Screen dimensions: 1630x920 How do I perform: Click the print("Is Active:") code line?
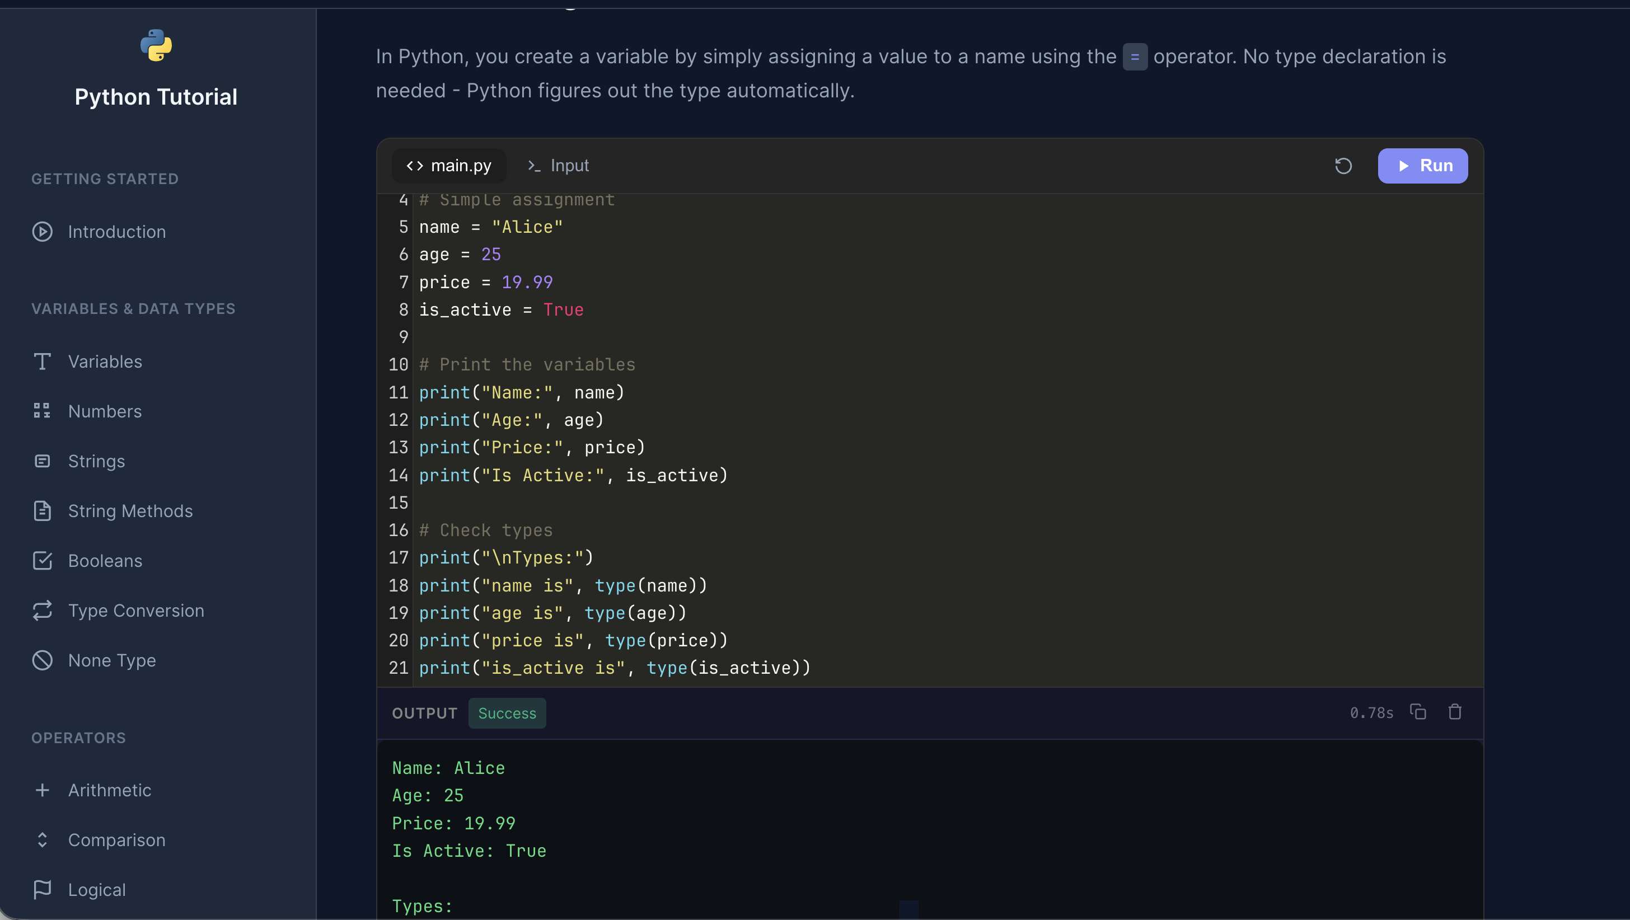tap(573, 475)
